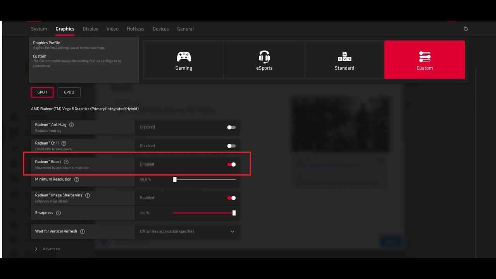Open the Hotkeys tab
Viewport: 496px width, 279px height.
tap(135, 29)
